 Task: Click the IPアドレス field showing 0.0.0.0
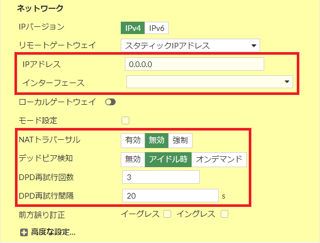[x=195, y=64]
